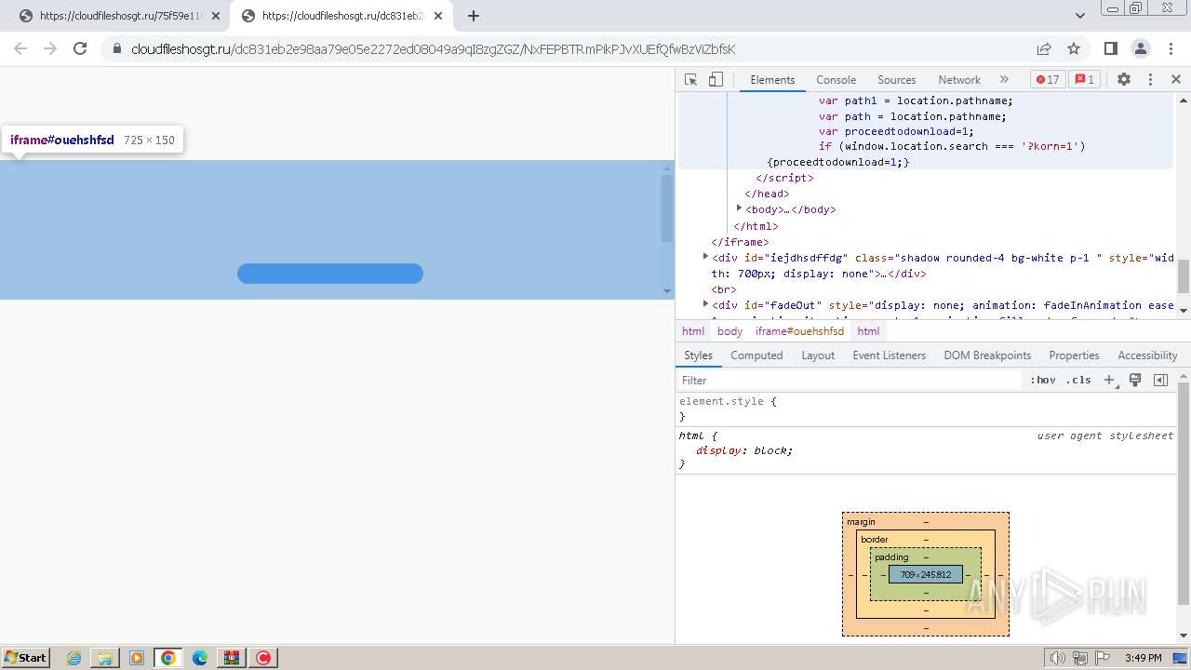Click the br element line
The height and width of the screenshot is (670, 1191).
724,289
